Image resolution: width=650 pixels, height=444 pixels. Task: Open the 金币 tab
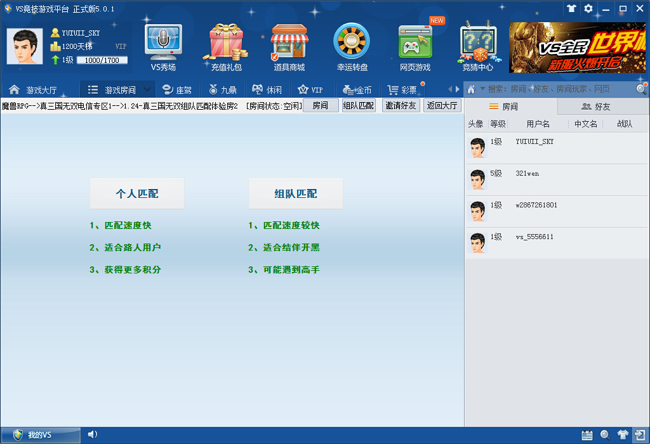pos(357,89)
